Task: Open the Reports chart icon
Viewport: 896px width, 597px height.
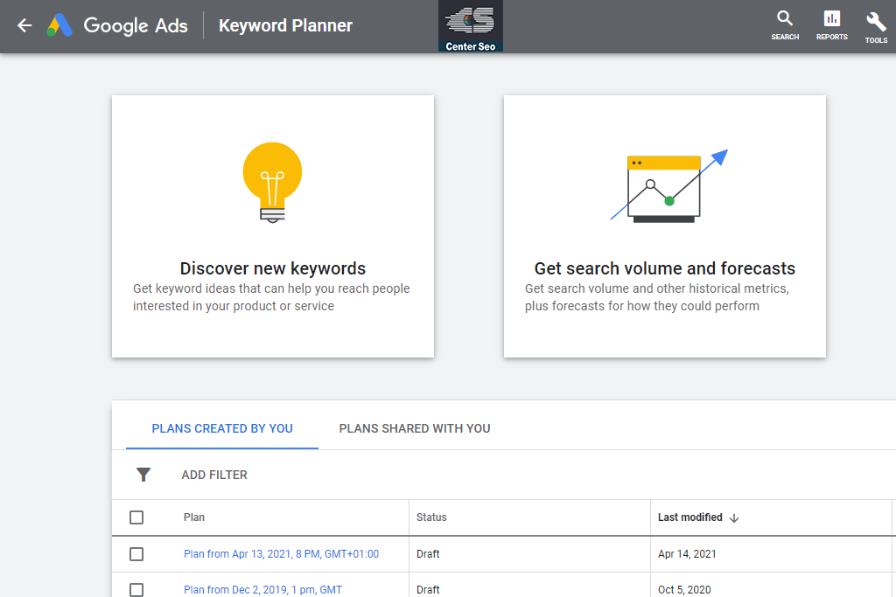Action: point(831,19)
